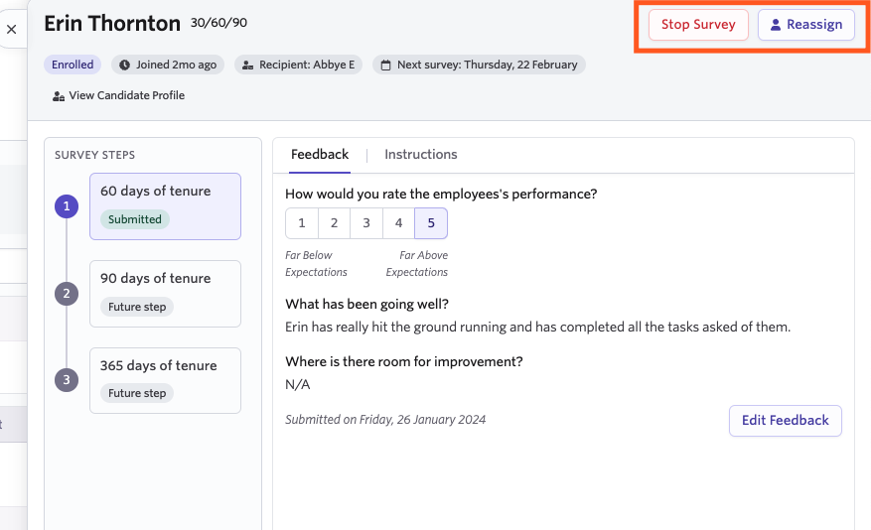Switch to the Feedback tab
871x530 pixels.
(x=320, y=154)
